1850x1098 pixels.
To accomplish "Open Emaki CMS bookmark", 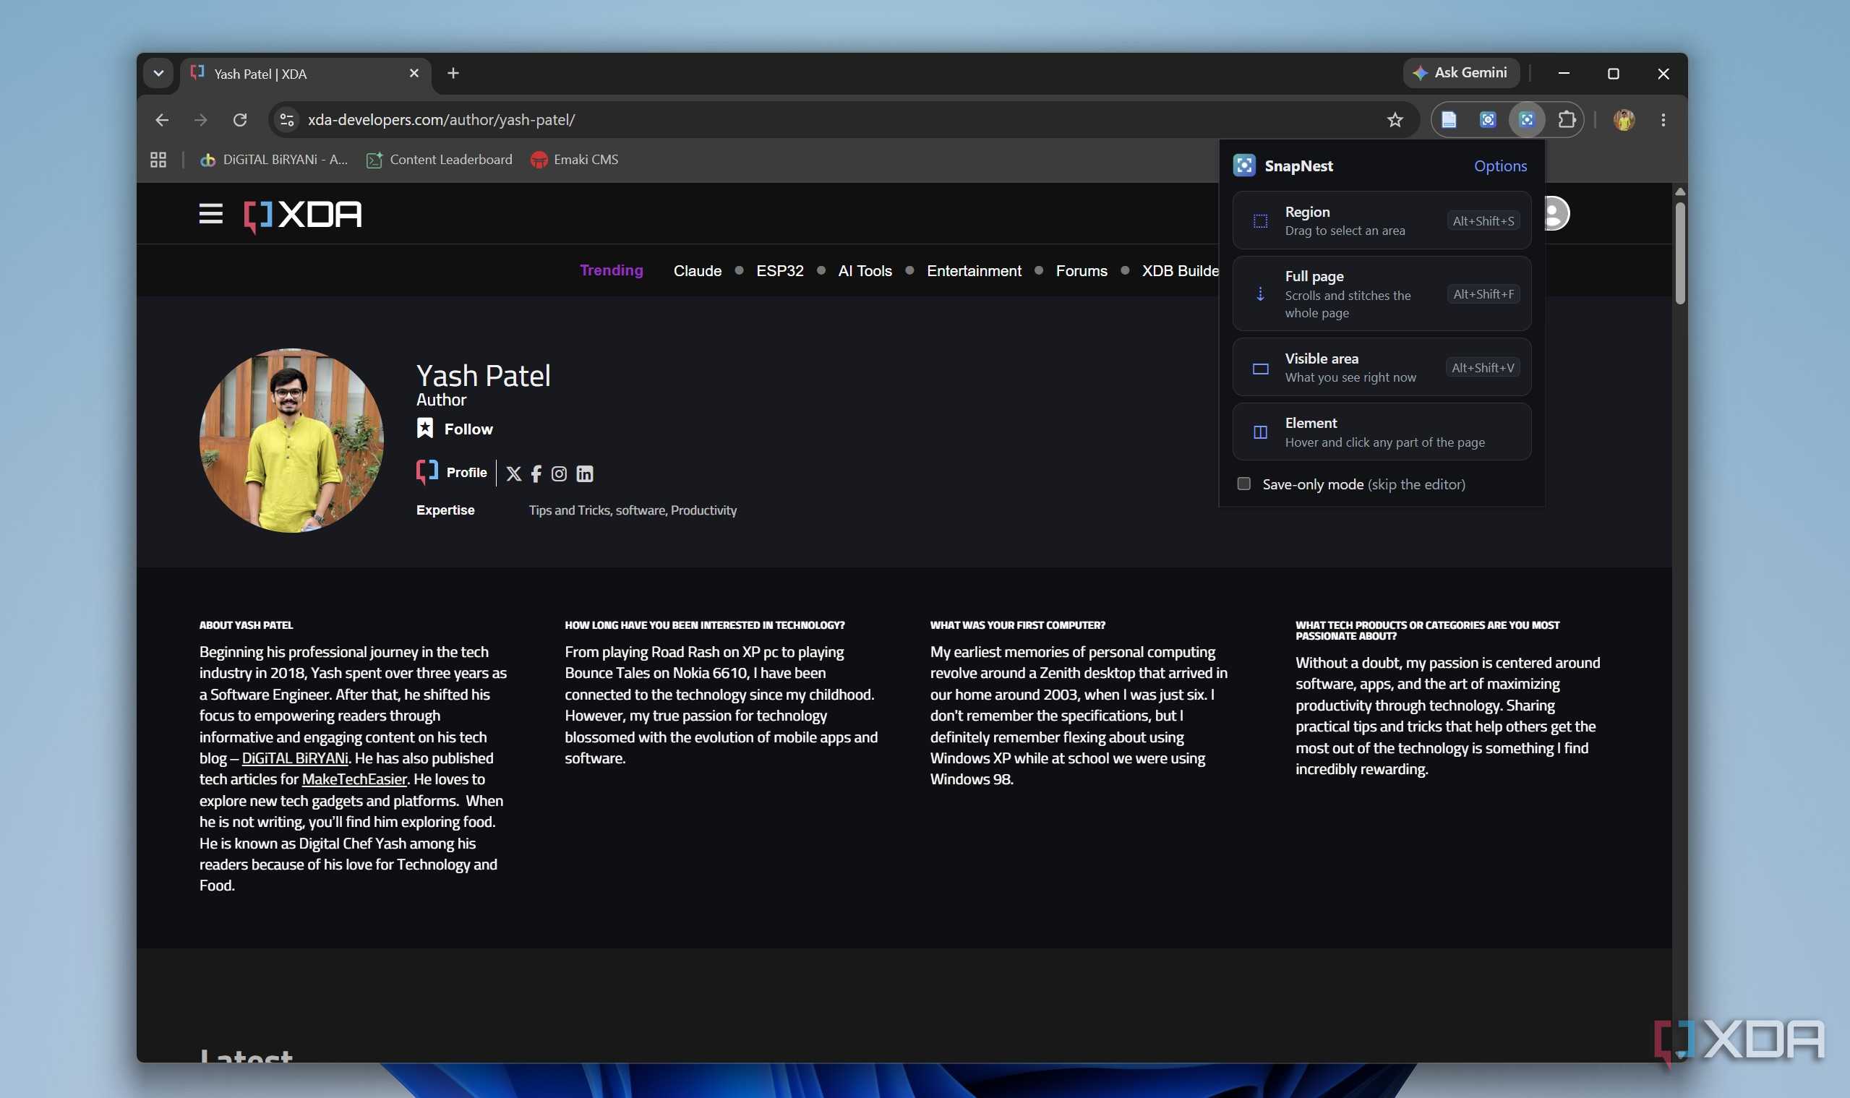I will click(x=574, y=160).
